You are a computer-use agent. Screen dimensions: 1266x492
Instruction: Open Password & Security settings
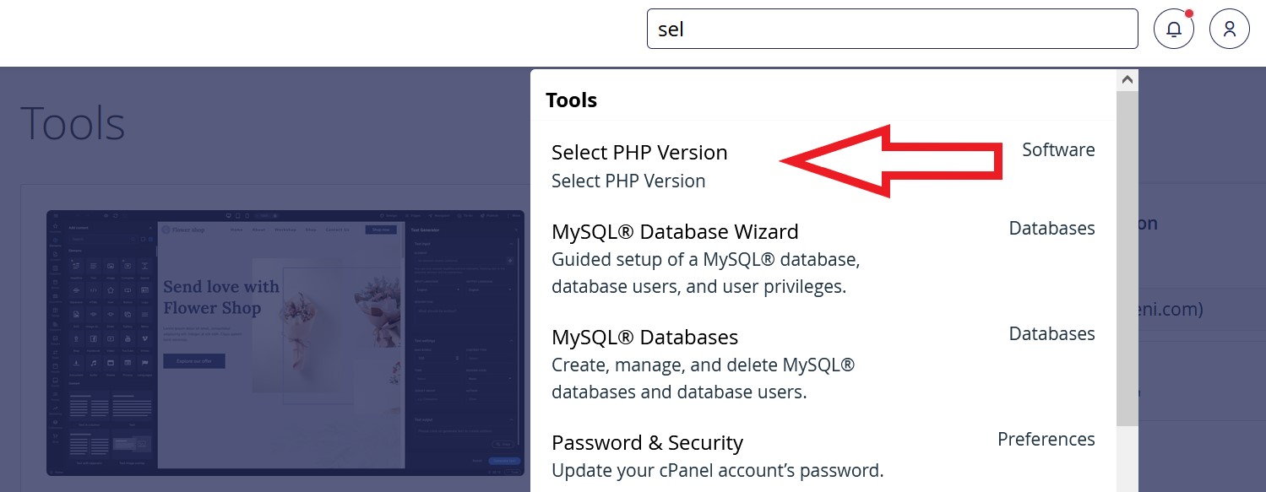pyautogui.click(x=647, y=442)
